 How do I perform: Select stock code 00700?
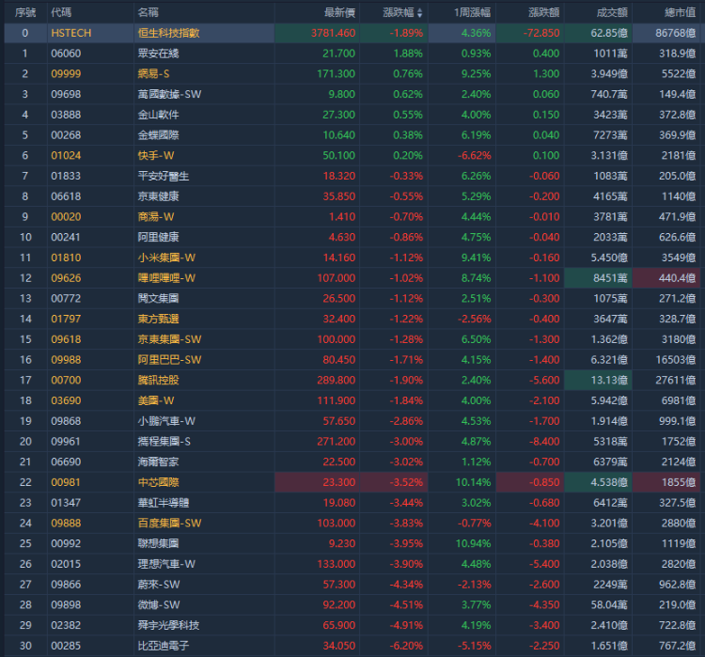[66, 380]
